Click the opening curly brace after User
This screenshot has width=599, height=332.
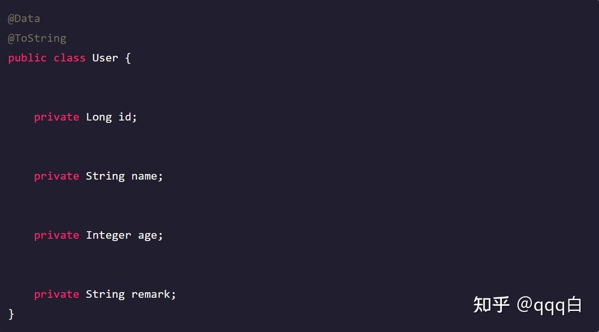click(128, 58)
